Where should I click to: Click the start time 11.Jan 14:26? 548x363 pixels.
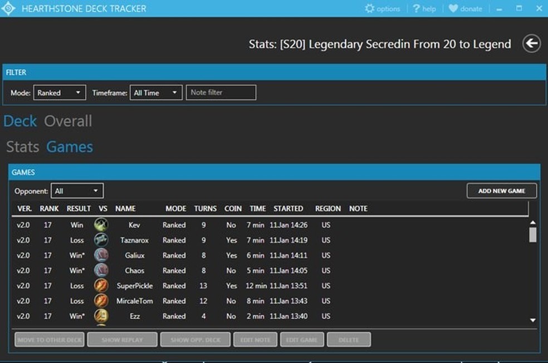pyautogui.click(x=288, y=225)
